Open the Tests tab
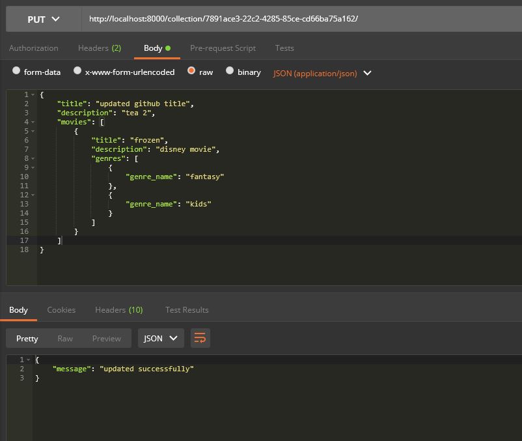This screenshot has height=441, width=522. [284, 48]
